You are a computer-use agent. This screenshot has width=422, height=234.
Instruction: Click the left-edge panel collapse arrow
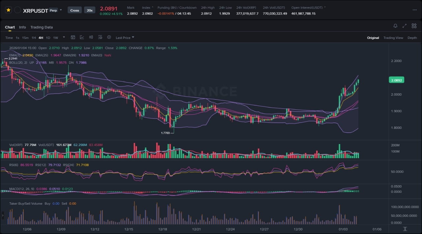pos(3,216)
